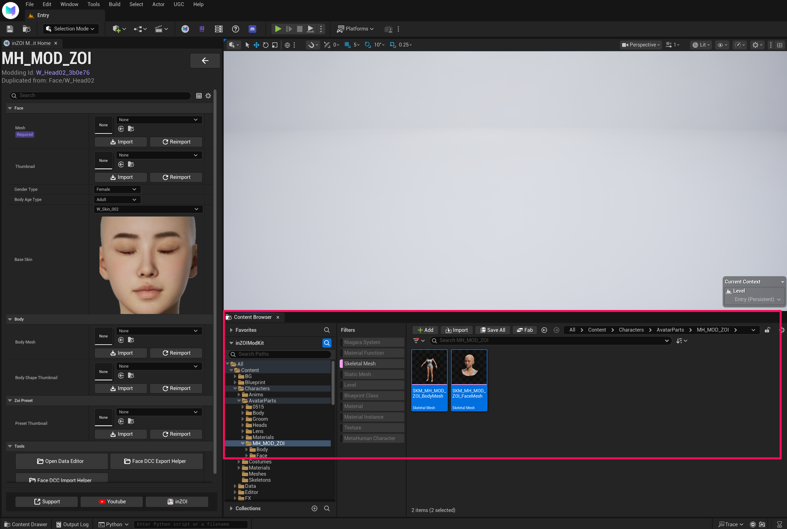The height and width of the screenshot is (529, 787).
Task: Click the Discord icon in the main toolbar
Action: [252, 29]
